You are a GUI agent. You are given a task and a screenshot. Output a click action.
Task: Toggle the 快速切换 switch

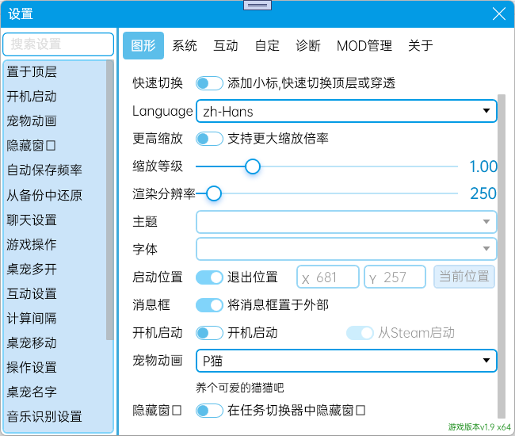[209, 83]
